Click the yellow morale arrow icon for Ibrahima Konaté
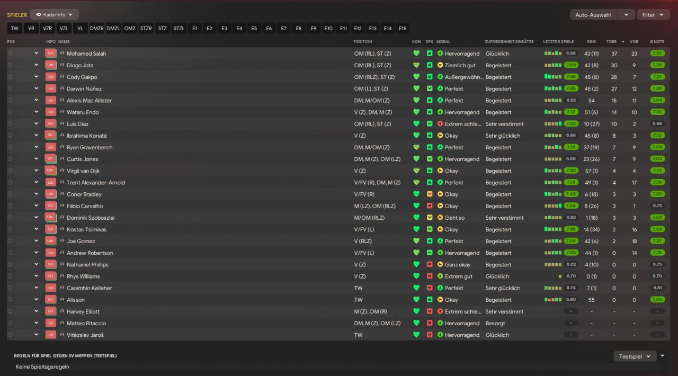 (x=440, y=136)
